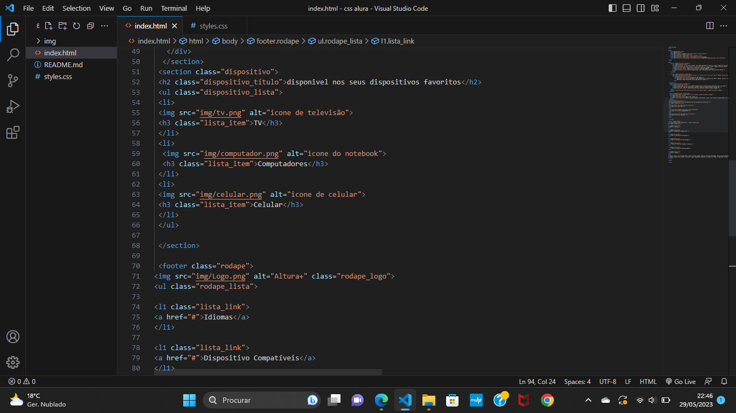This screenshot has height=413, width=736.
Task: Click line number 70 in the gutter
Action: pos(135,266)
